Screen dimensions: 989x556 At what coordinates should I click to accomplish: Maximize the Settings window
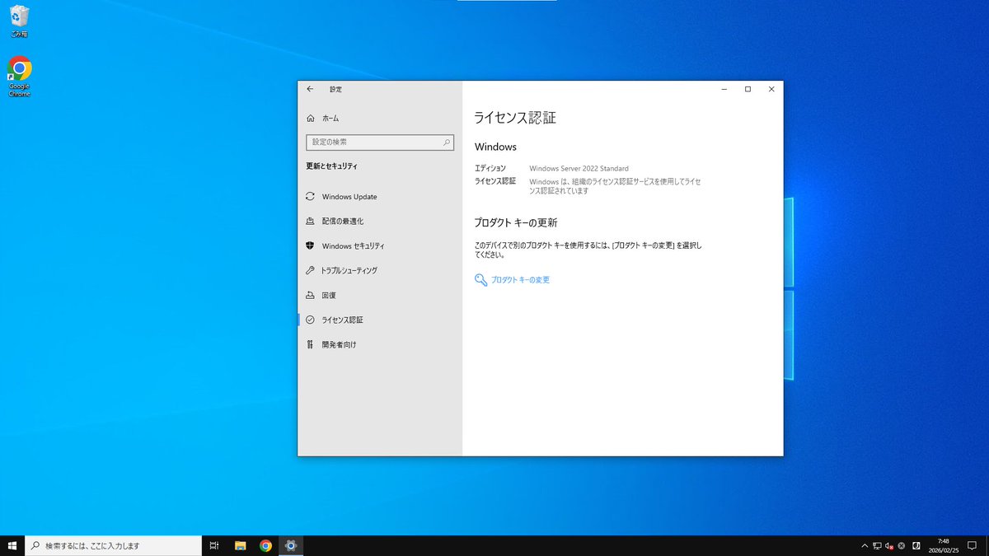pos(748,89)
